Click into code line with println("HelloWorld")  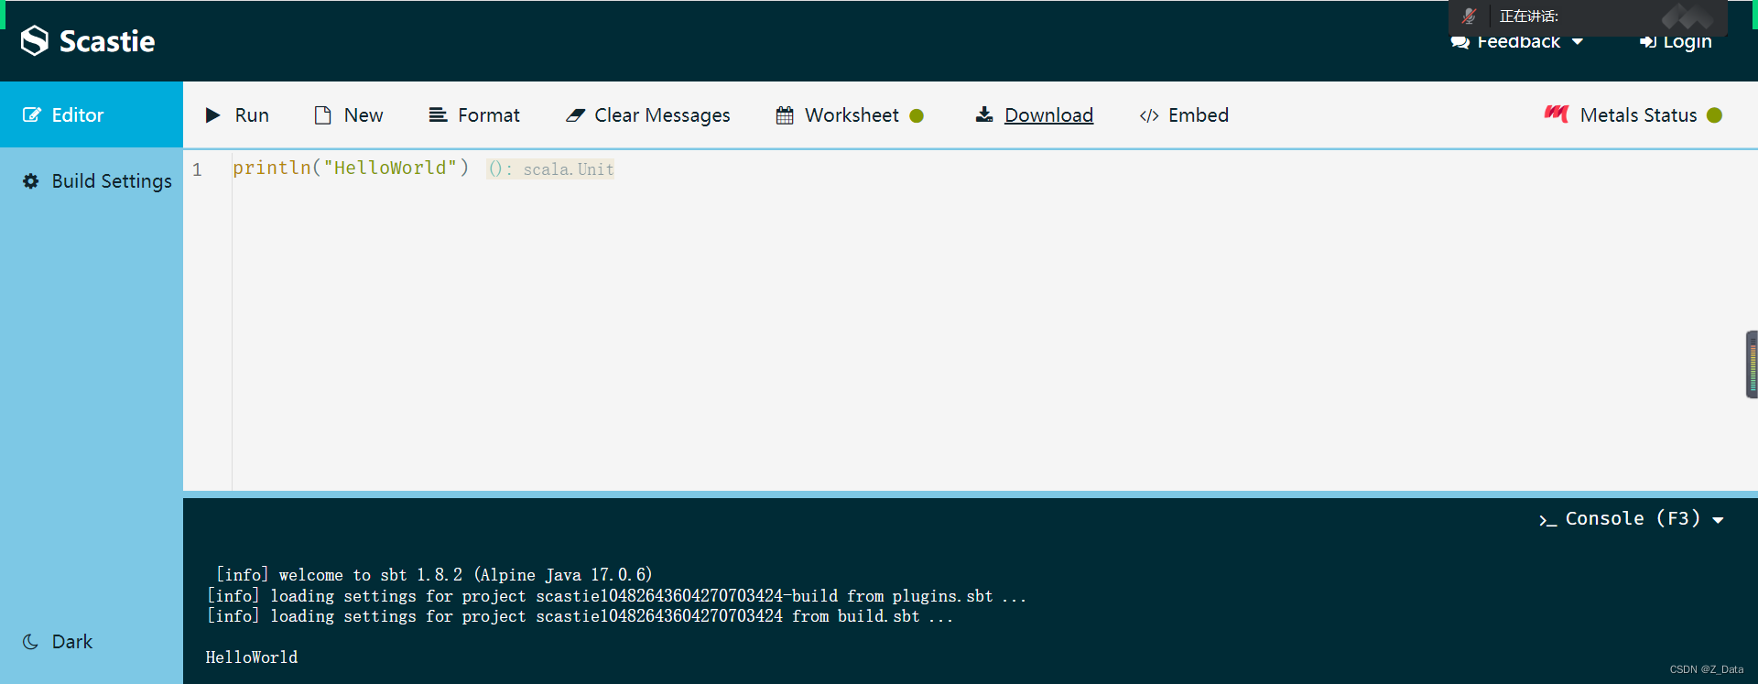tap(351, 168)
